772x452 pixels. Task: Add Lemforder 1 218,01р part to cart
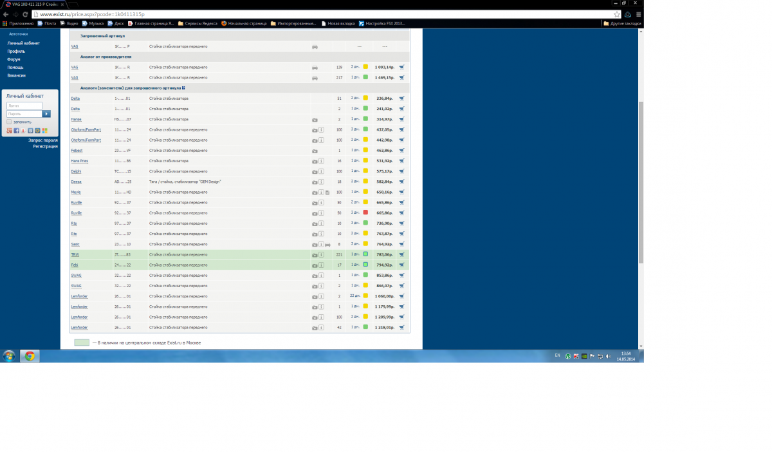[401, 328]
